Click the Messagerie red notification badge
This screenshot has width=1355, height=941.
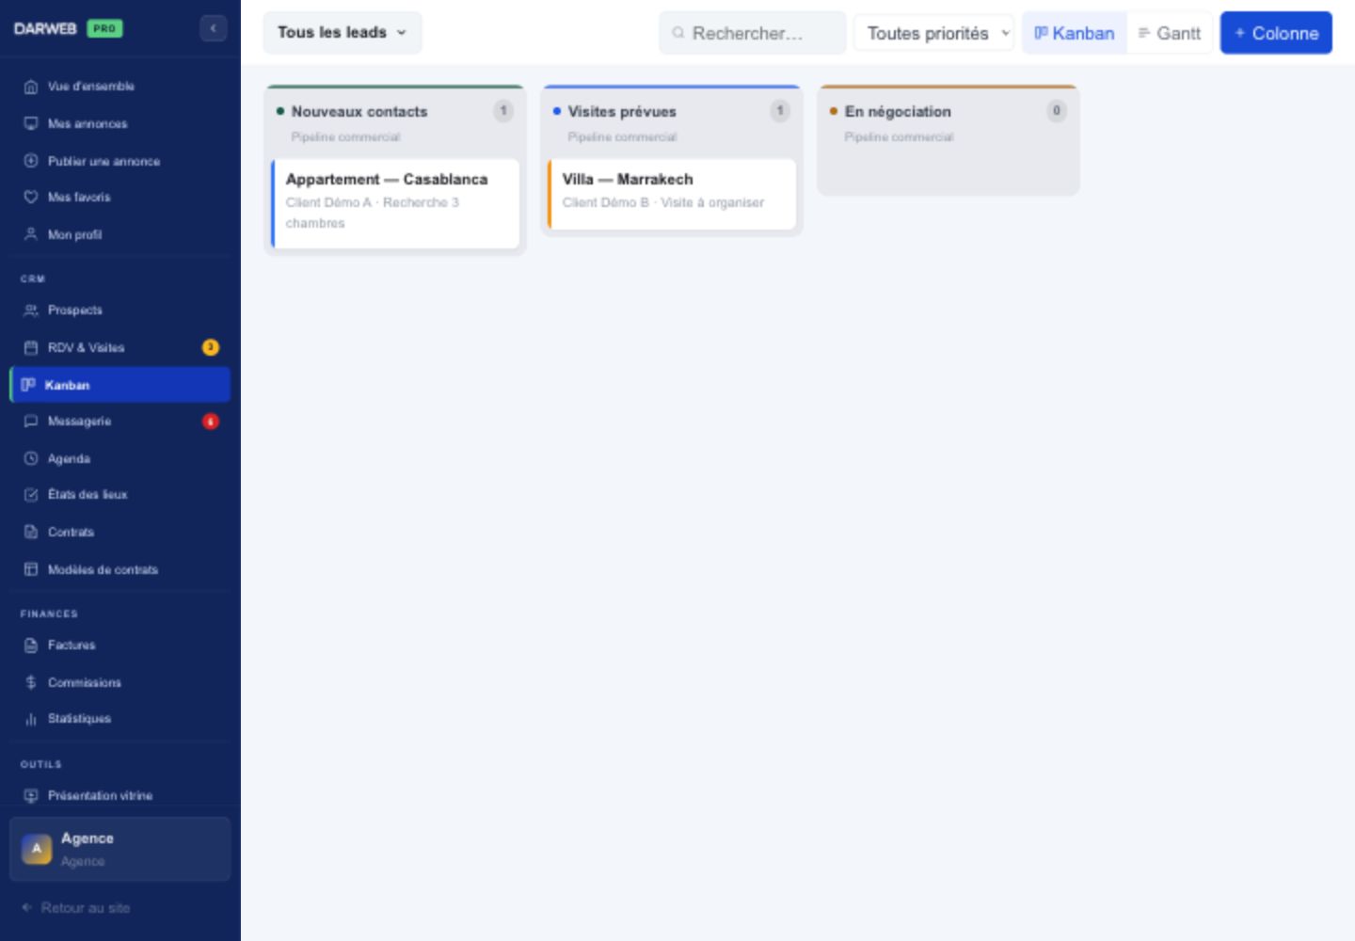tap(211, 422)
